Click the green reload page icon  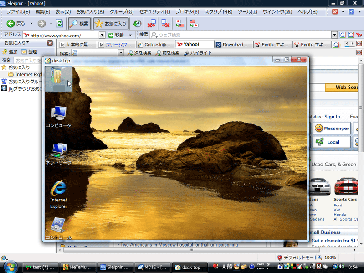click(x=60, y=23)
